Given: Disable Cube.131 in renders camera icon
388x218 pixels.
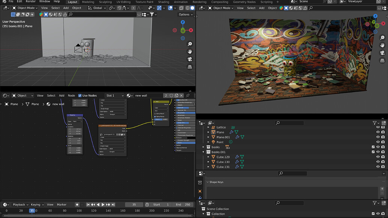Looking at the screenshot, I should point(383,167).
